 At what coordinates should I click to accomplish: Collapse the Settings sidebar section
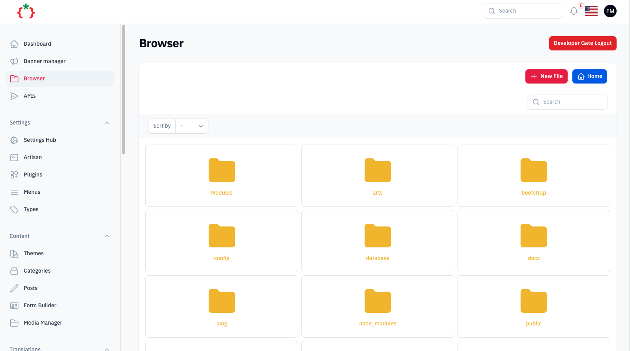pyautogui.click(x=107, y=123)
